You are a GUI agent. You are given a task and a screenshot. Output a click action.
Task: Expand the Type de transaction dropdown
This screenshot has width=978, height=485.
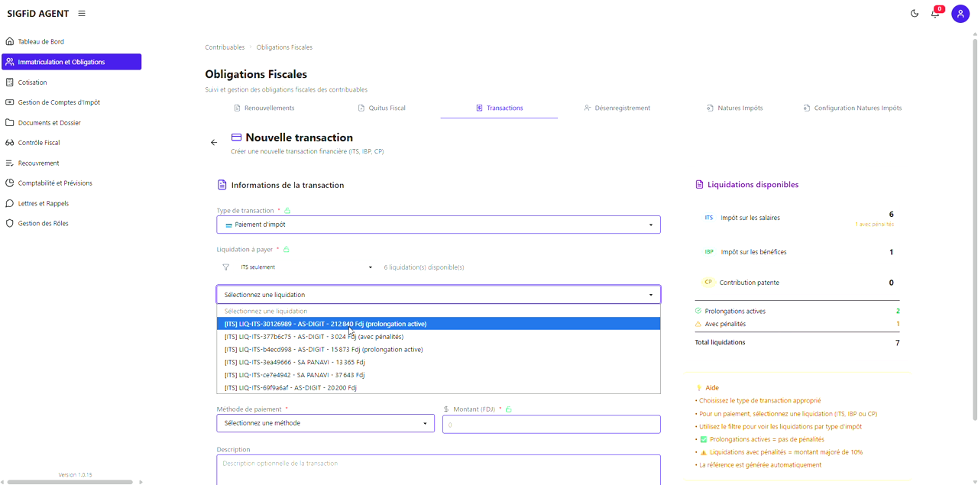[438, 225]
